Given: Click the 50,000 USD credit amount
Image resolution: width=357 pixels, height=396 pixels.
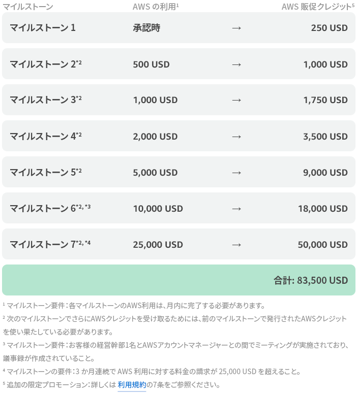Looking at the screenshot, I should point(322,245).
